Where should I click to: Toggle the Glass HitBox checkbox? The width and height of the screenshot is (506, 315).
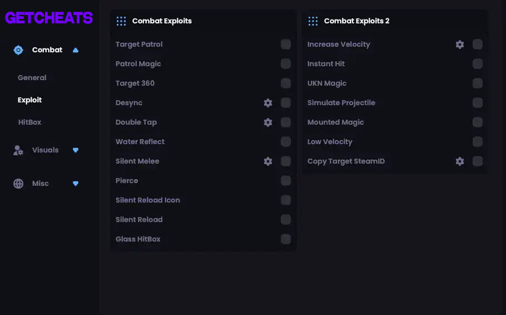coord(286,239)
